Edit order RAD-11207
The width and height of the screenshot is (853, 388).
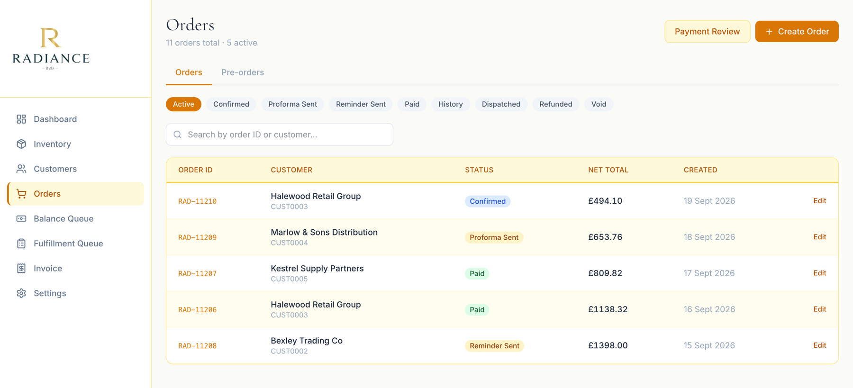point(819,273)
